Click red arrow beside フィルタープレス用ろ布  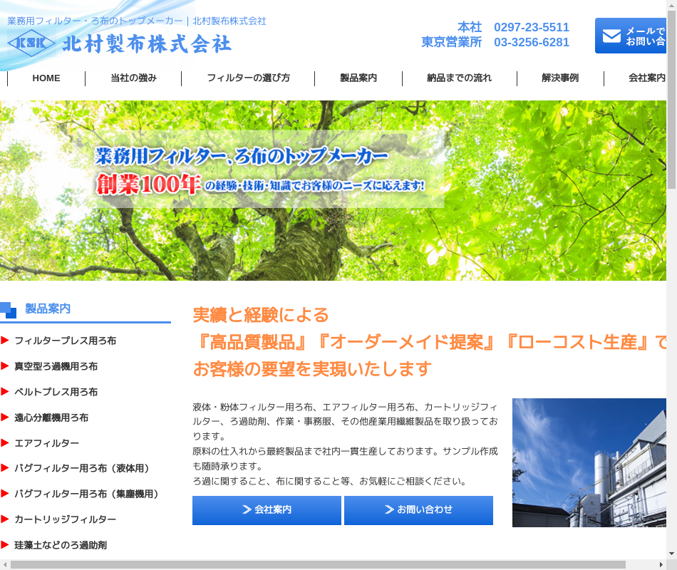pos(5,341)
